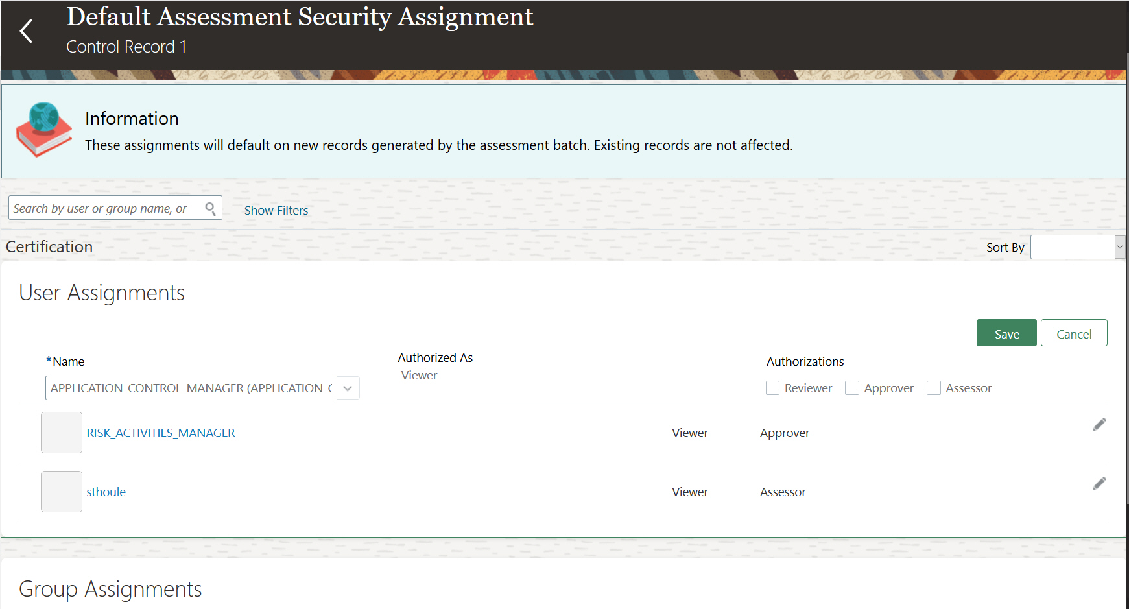Click the Show Filters link
Image resolution: width=1129 pixels, height=609 pixels.
click(x=276, y=211)
